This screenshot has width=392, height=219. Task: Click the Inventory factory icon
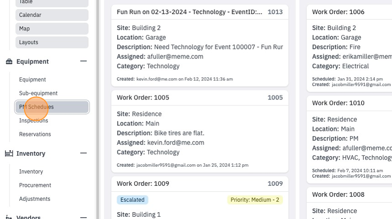pos(9,154)
